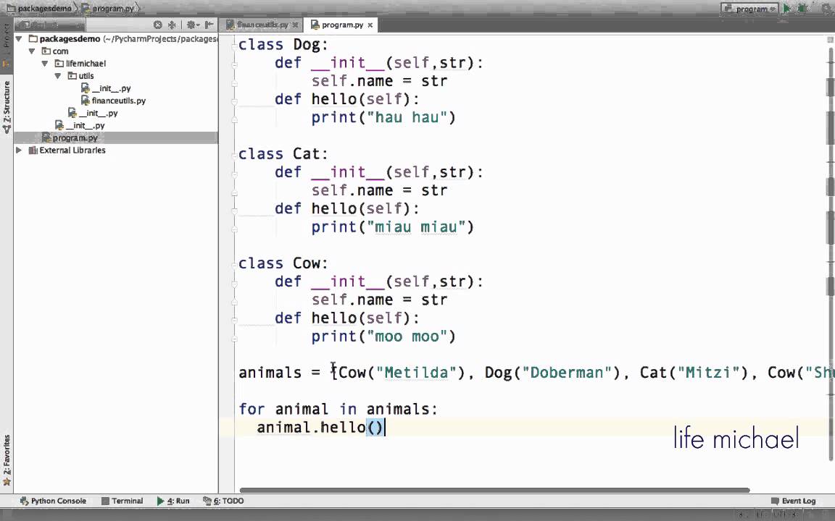The image size is (835, 521).
Task: Select program.py in the project tree
Action: 70,137
